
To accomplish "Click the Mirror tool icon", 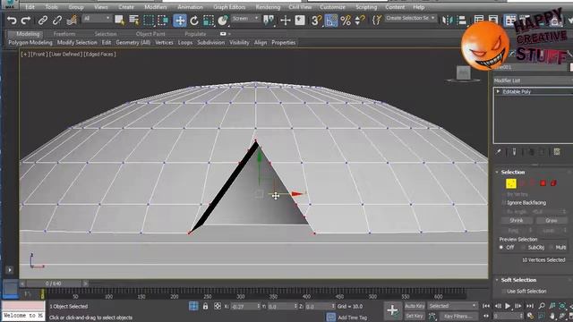I will pos(447,20).
